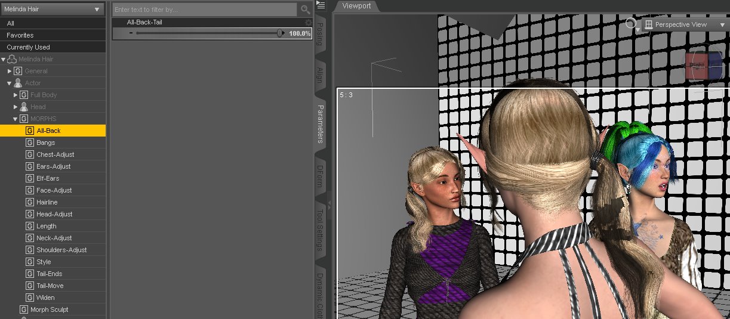Screen dimensions: 730x319
Task: Click the filter search magnifier icon
Action: pyautogui.click(x=305, y=10)
